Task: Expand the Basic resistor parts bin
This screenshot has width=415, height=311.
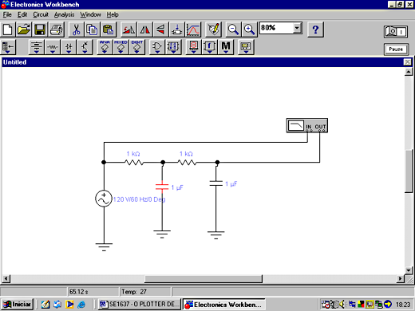Action: (53, 47)
